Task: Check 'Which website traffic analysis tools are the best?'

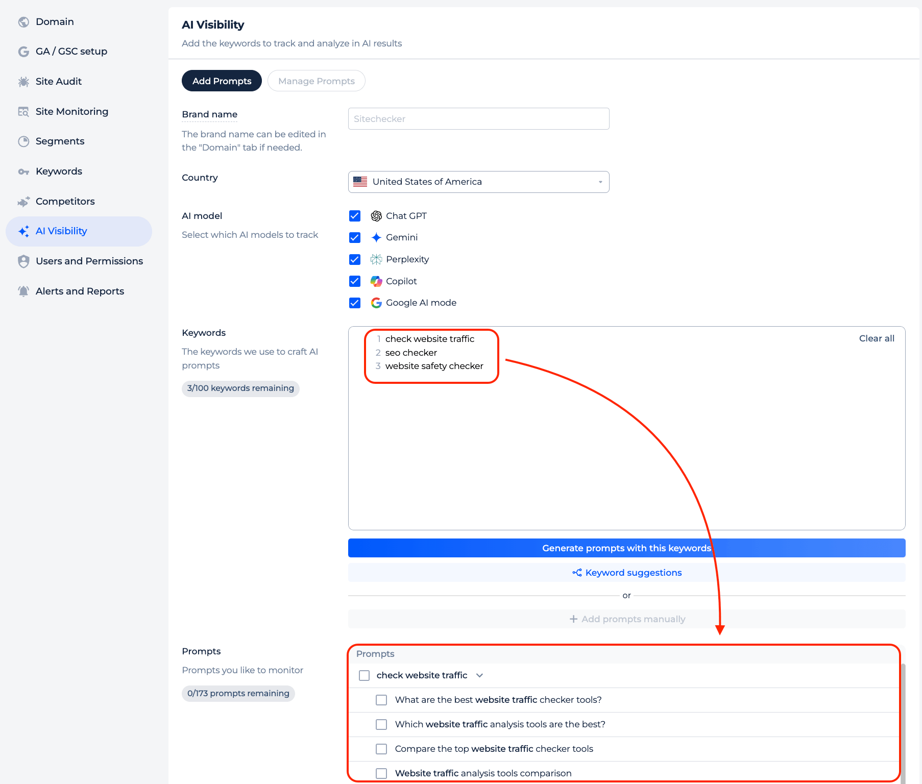Action: click(x=381, y=724)
